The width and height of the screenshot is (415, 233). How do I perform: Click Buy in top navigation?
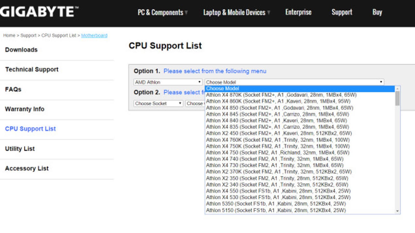click(377, 12)
